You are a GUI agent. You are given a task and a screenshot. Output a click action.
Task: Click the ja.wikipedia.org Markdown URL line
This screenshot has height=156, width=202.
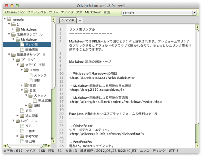click(x=102, y=77)
